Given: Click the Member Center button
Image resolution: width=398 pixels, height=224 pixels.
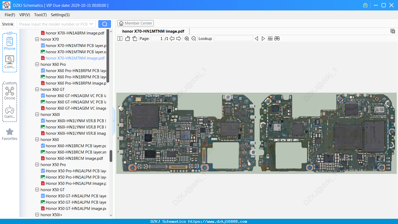Looking at the screenshot, I should [x=135, y=23].
